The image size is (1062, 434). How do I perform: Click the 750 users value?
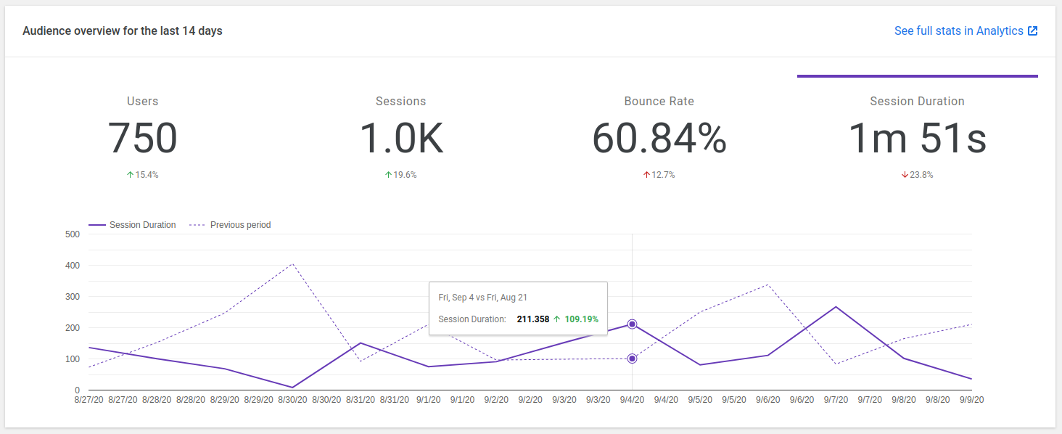[x=143, y=138]
